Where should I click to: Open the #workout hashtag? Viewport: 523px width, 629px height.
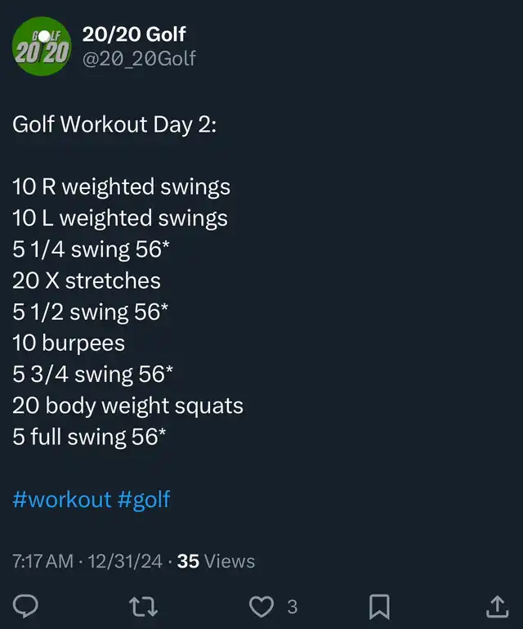[x=61, y=499]
